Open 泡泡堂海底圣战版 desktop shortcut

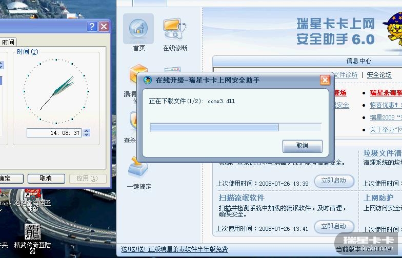click(33, 201)
